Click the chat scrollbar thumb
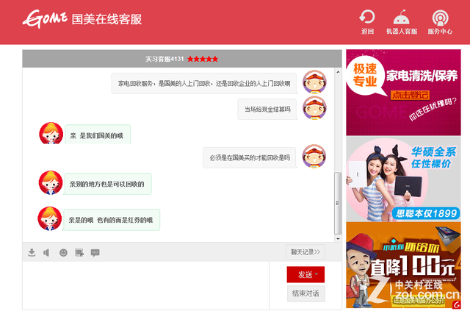 point(338,203)
